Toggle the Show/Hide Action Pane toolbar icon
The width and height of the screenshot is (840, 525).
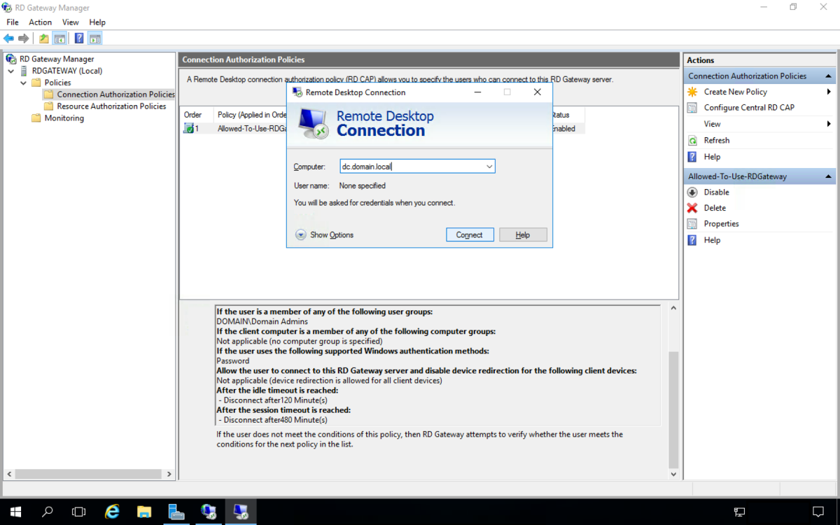coord(95,38)
